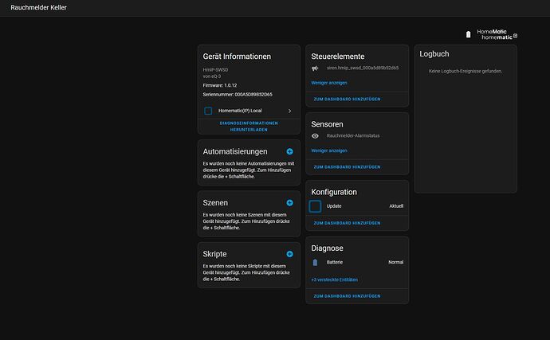Add a new scene with the plus icon

(289, 202)
